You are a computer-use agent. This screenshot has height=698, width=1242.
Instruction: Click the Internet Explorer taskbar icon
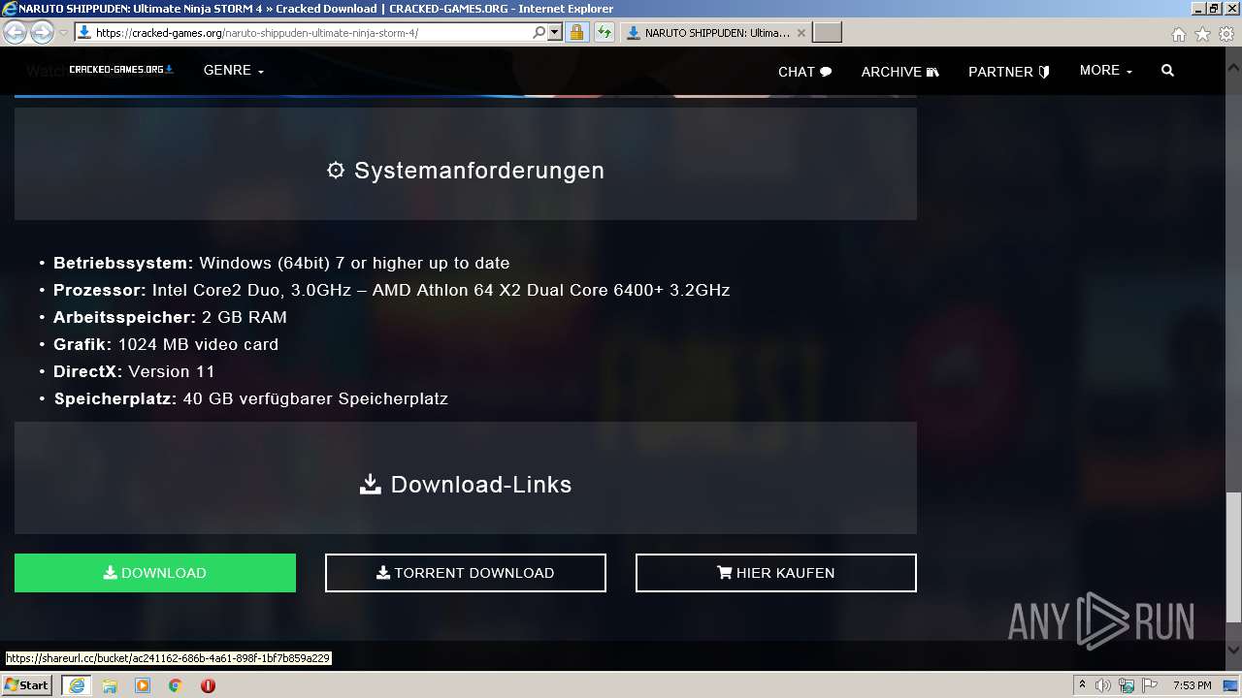(x=77, y=685)
